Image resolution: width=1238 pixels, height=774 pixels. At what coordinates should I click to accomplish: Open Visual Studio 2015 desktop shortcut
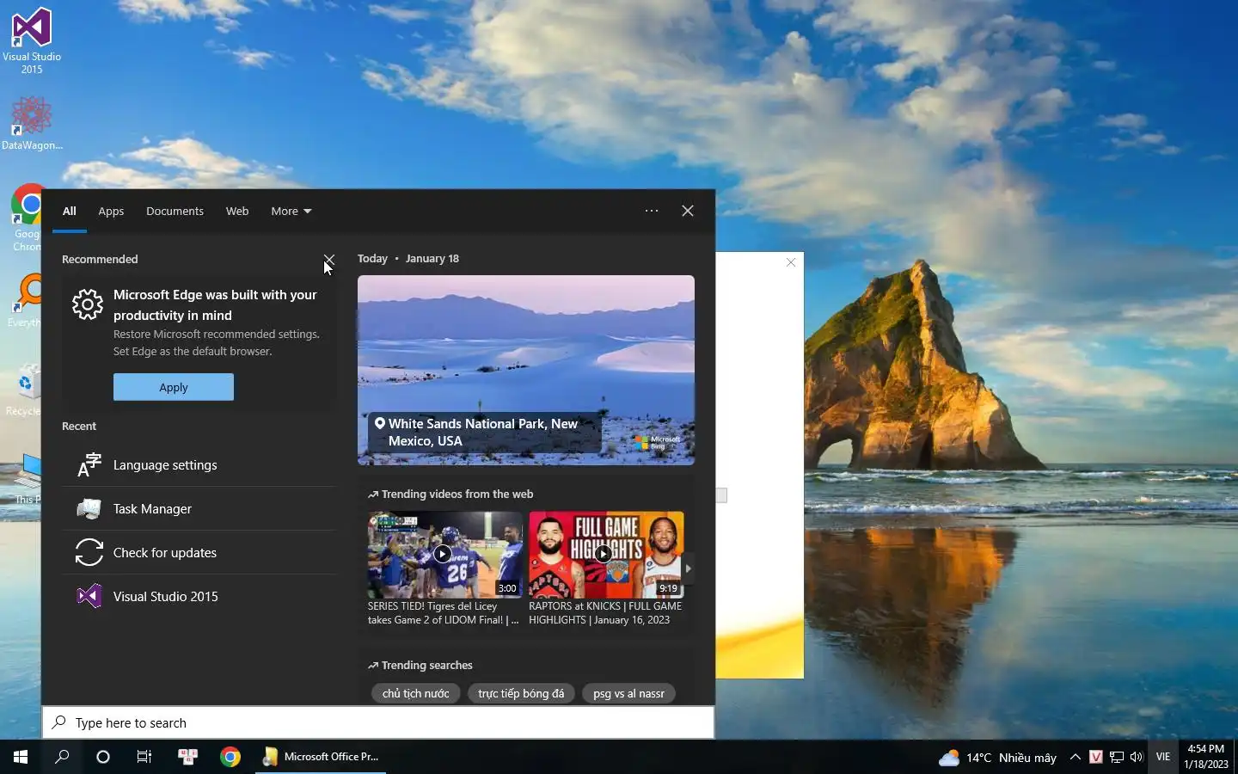coord(32,40)
